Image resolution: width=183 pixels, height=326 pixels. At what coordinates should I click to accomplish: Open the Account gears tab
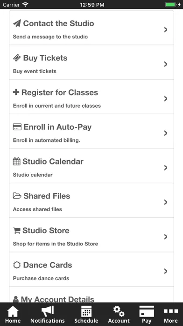(x=119, y=314)
